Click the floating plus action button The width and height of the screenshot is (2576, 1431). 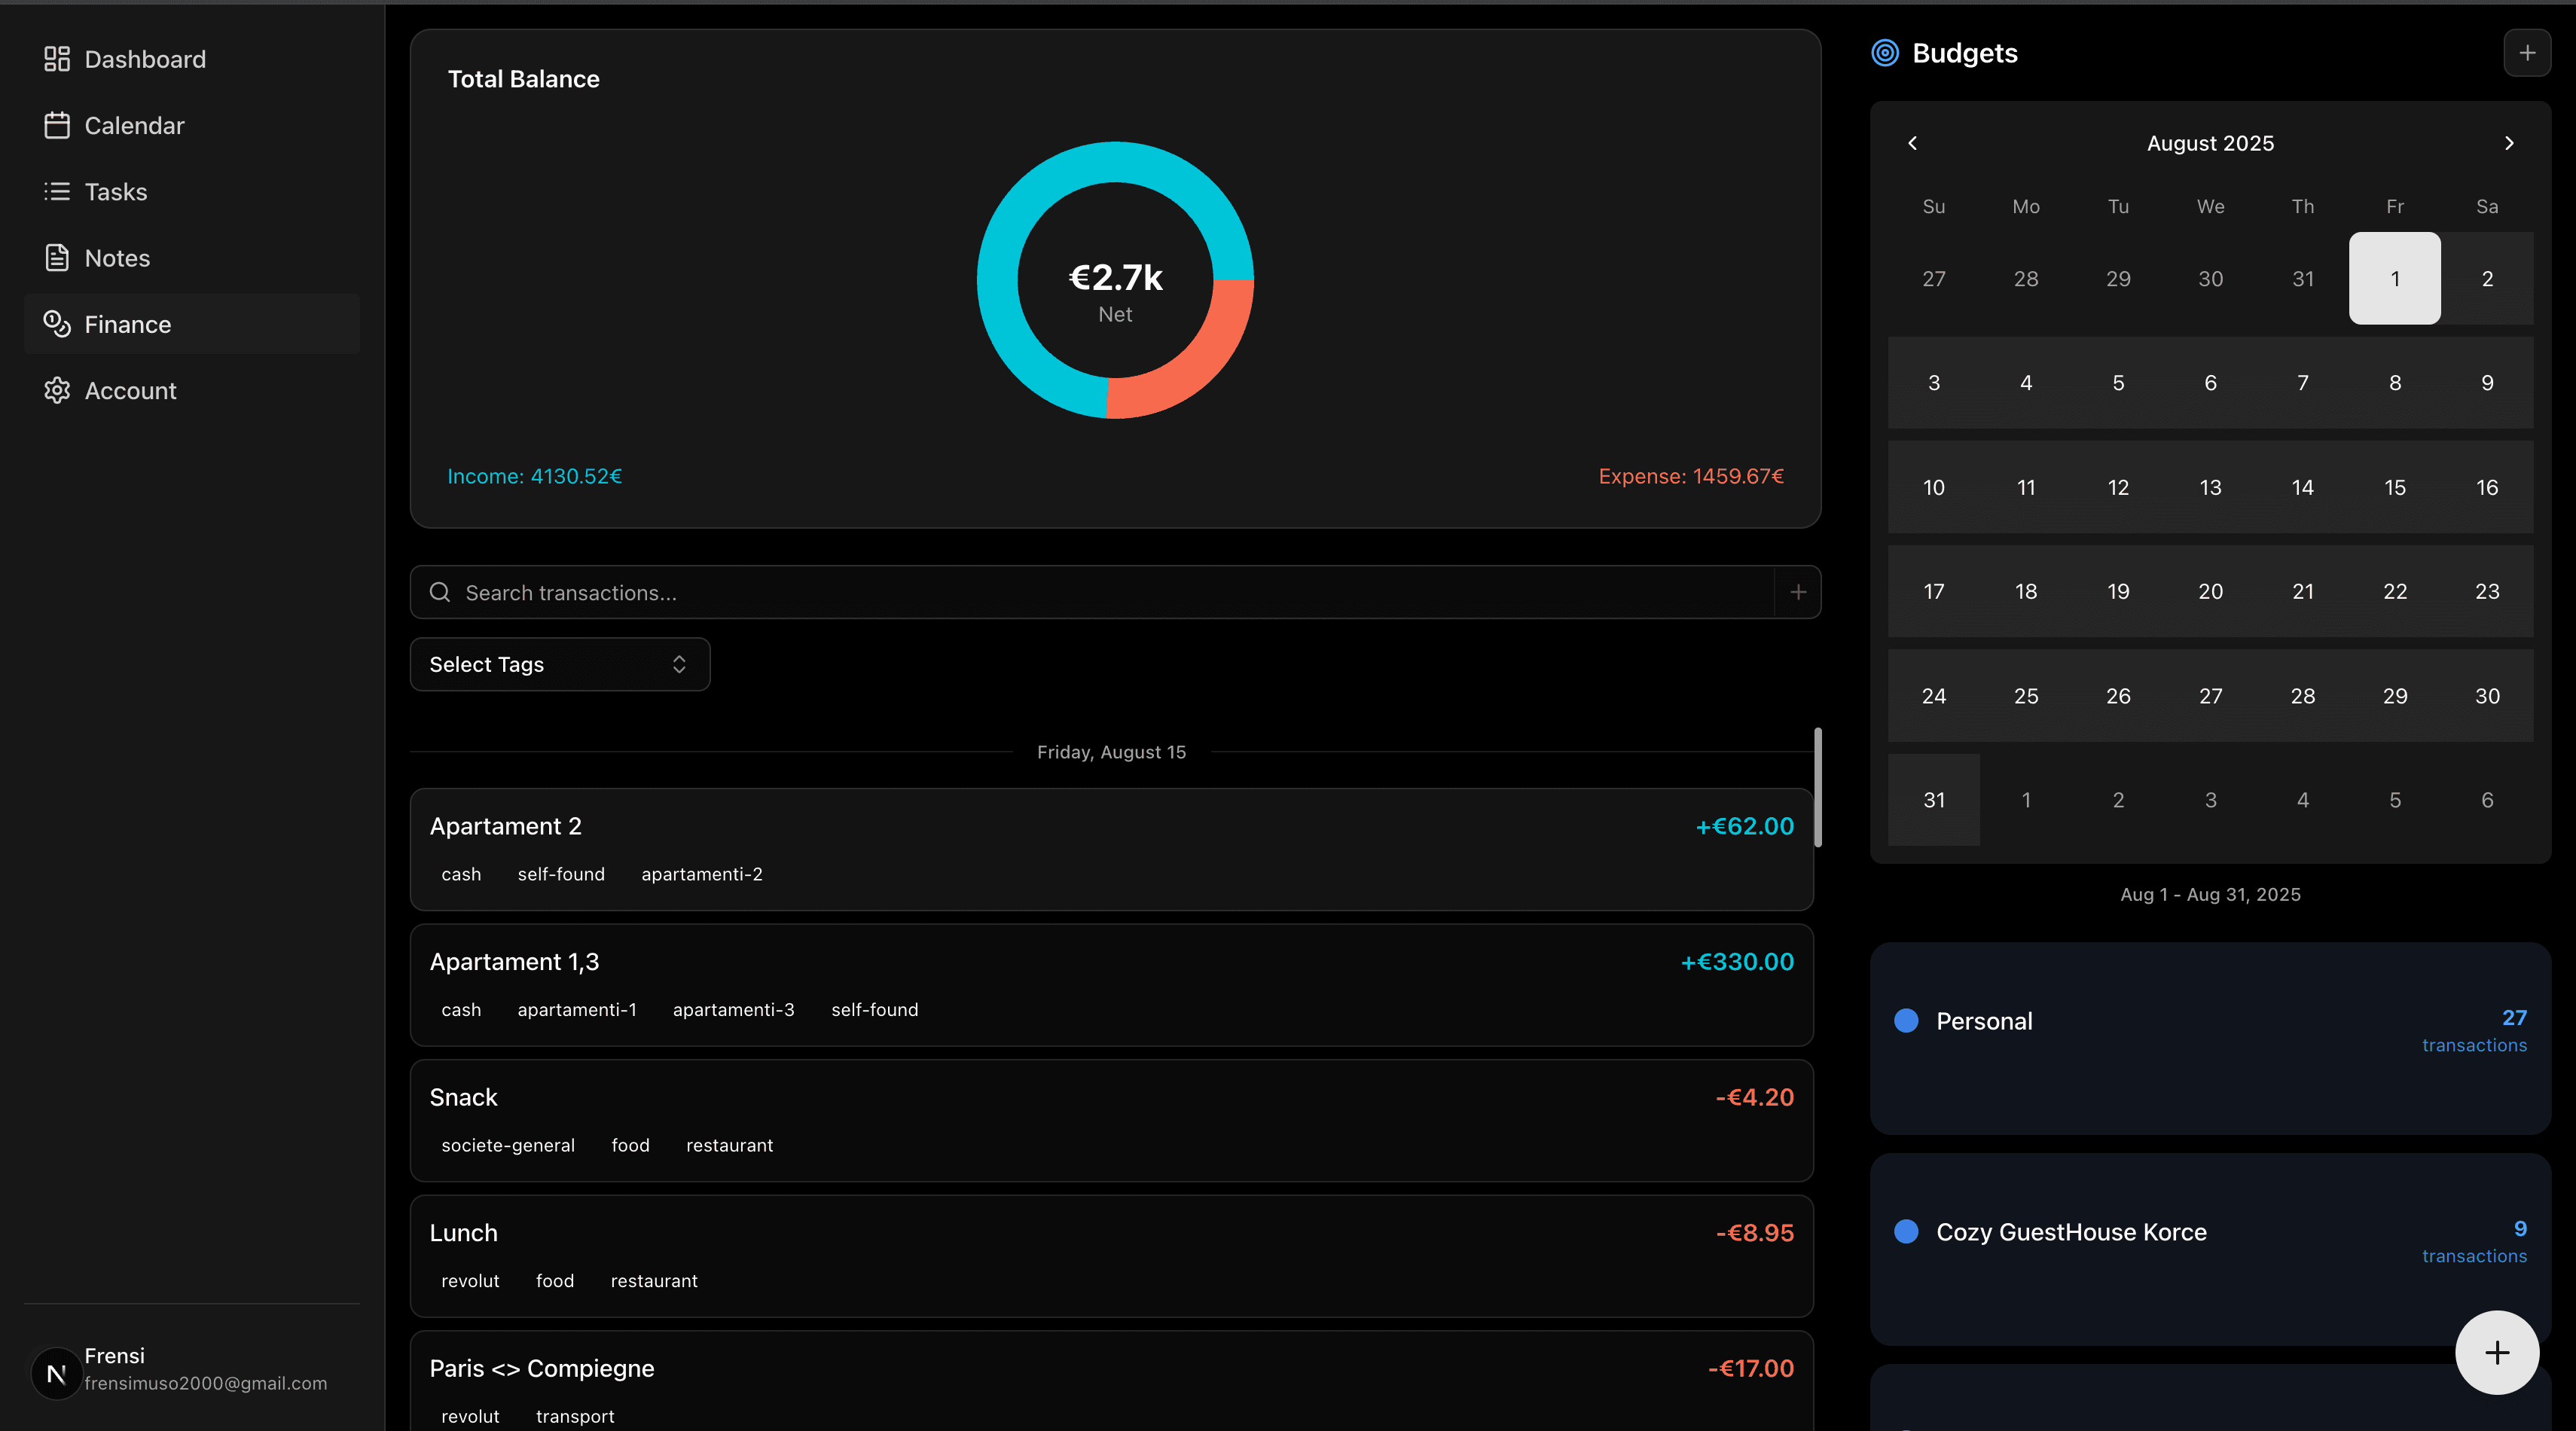(2496, 1352)
